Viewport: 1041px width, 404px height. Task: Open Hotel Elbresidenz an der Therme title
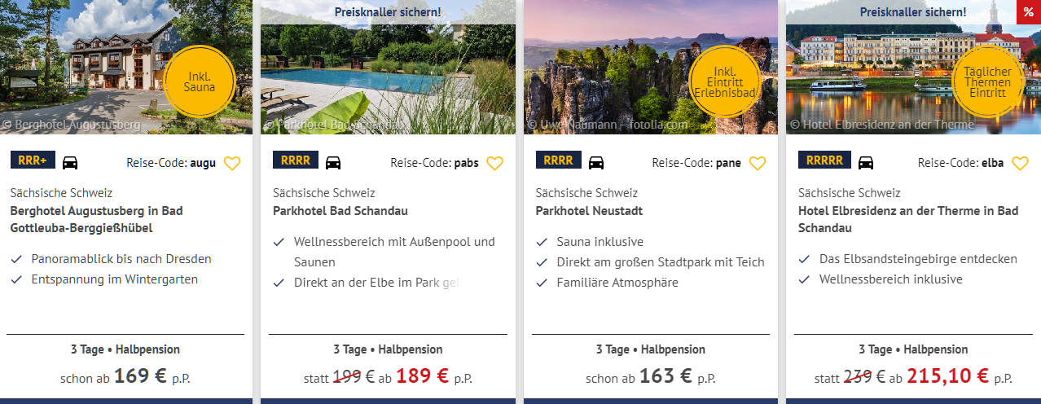click(907, 219)
